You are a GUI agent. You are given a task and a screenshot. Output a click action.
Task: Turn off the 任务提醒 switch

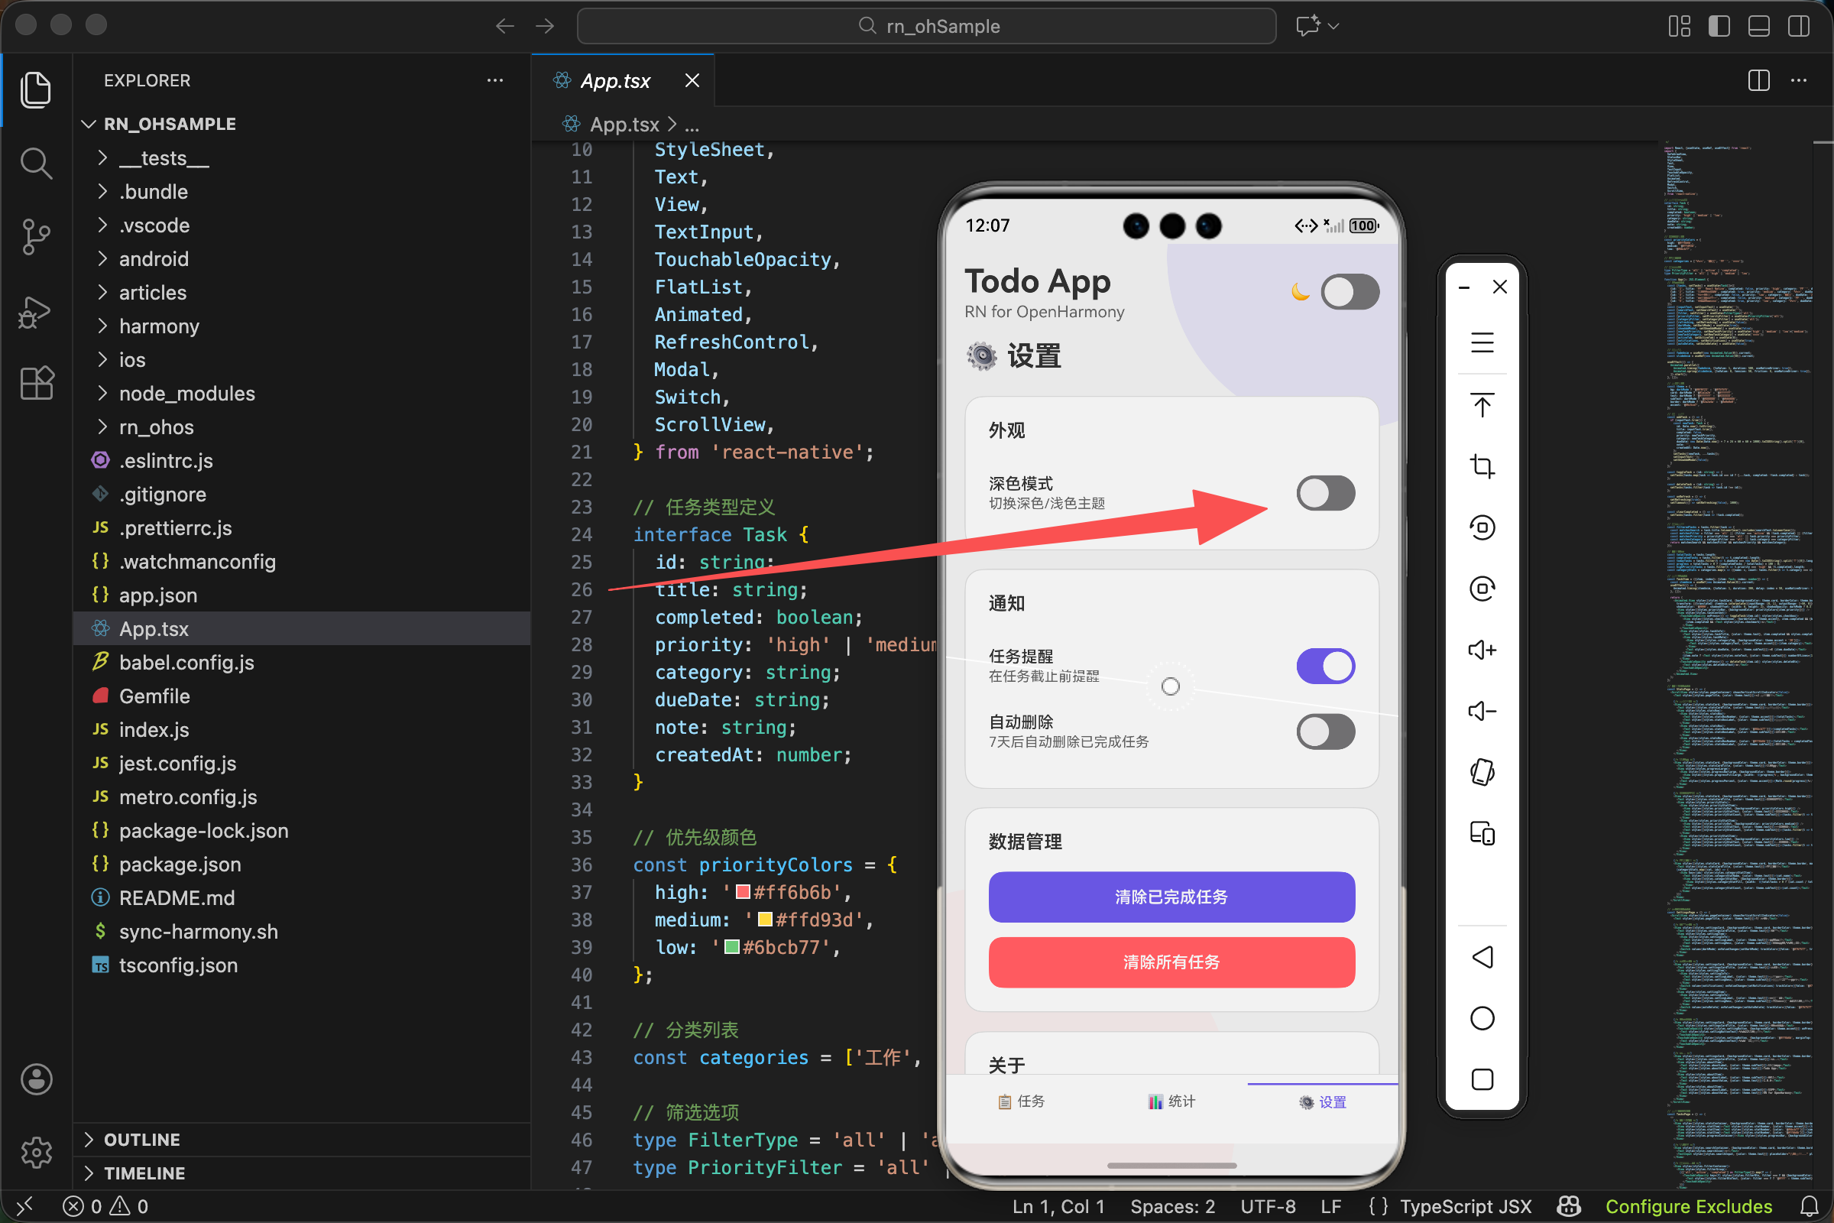1326,666
